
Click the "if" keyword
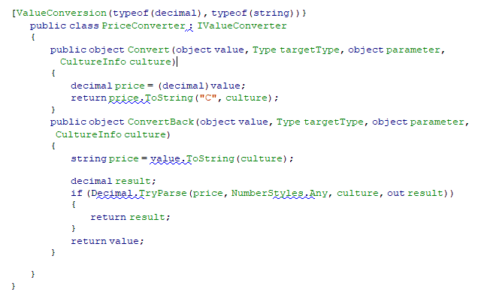click(77, 193)
